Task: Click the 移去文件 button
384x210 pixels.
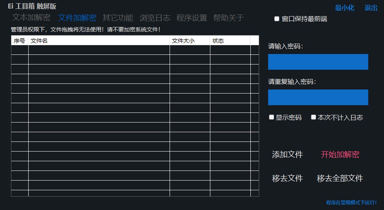Action: 287,178
